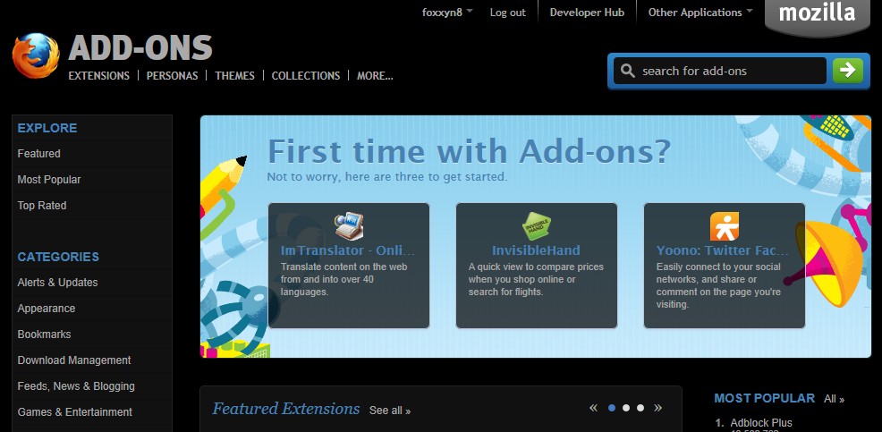Open the MORE... navigation menu
The image size is (882, 432).
tap(375, 75)
